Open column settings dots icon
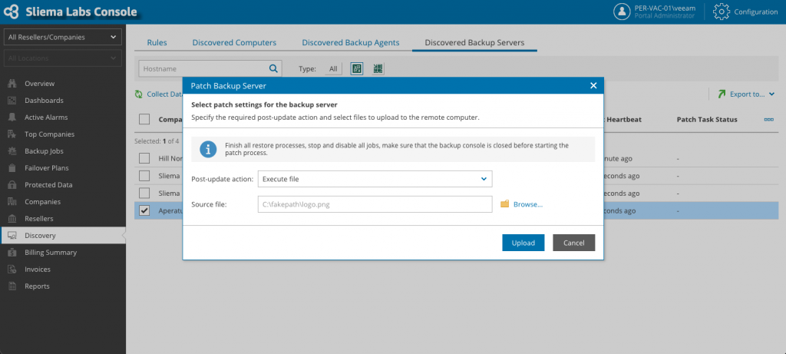The height and width of the screenshot is (354, 786). point(768,119)
